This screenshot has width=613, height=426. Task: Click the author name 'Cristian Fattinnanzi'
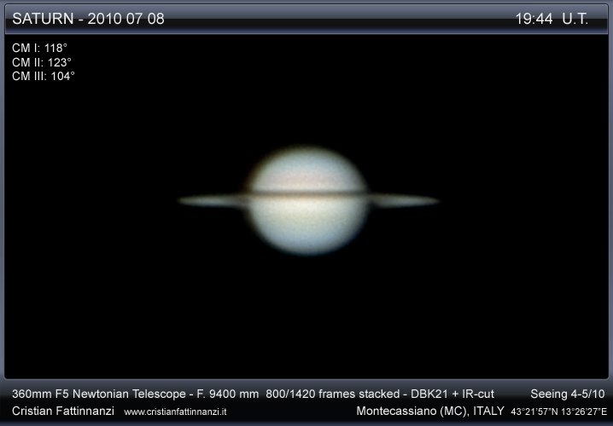click(x=63, y=411)
